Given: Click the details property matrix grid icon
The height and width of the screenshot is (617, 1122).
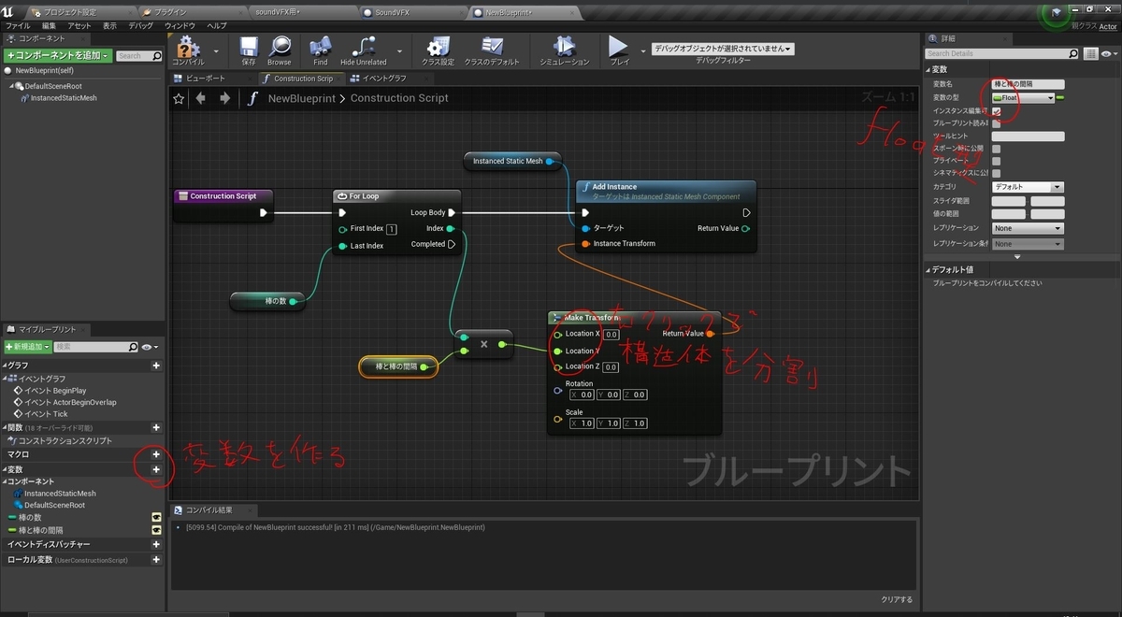Looking at the screenshot, I should [x=1091, y=53].
